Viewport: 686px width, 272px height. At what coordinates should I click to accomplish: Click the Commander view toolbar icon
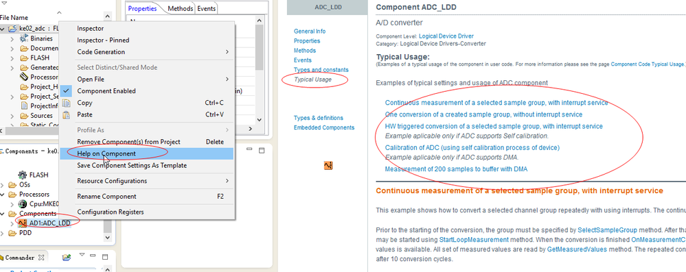coord(67,257)
